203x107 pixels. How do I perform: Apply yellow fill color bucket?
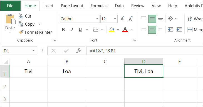pos(112,30)
